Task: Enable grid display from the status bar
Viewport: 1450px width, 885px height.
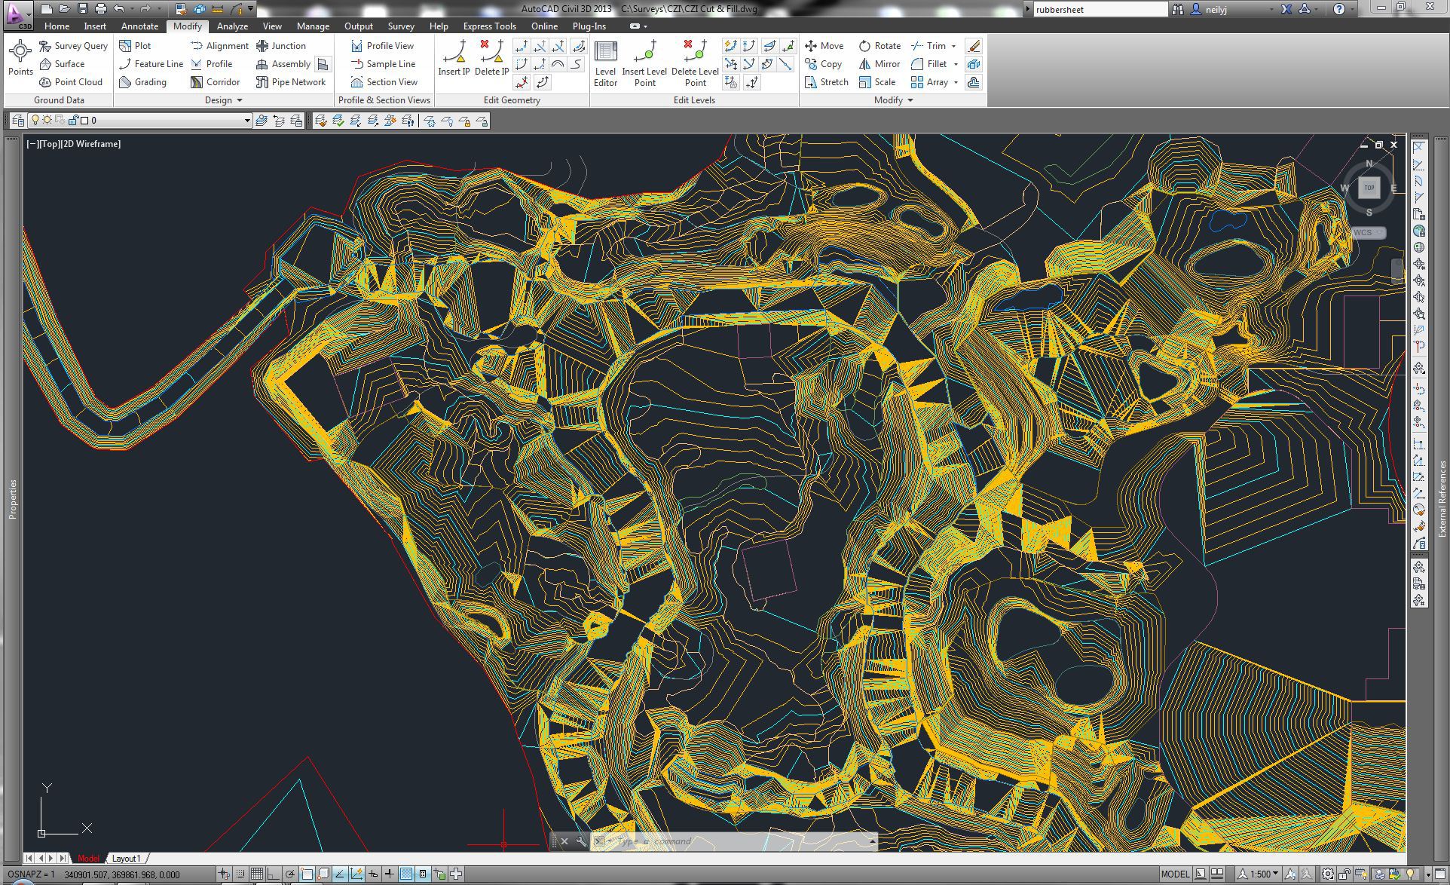Action: 256,874
